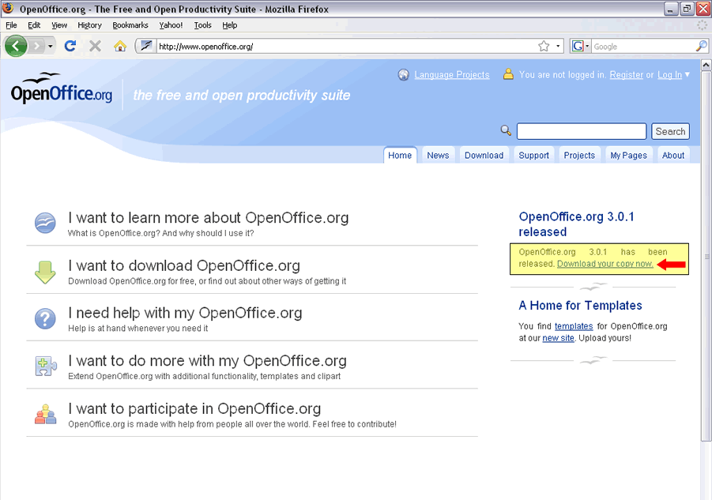The width and height of the screenshot is (712, 500).
Task: Click the people participate icon
Action: tap(45, 414)
